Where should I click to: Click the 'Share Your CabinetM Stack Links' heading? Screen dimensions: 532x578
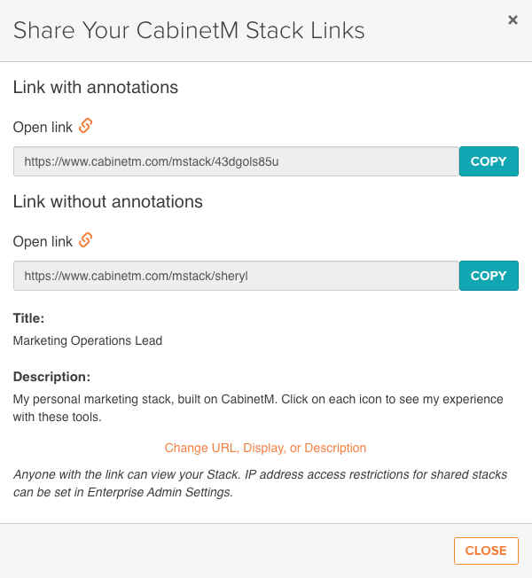tap(189, 30)
